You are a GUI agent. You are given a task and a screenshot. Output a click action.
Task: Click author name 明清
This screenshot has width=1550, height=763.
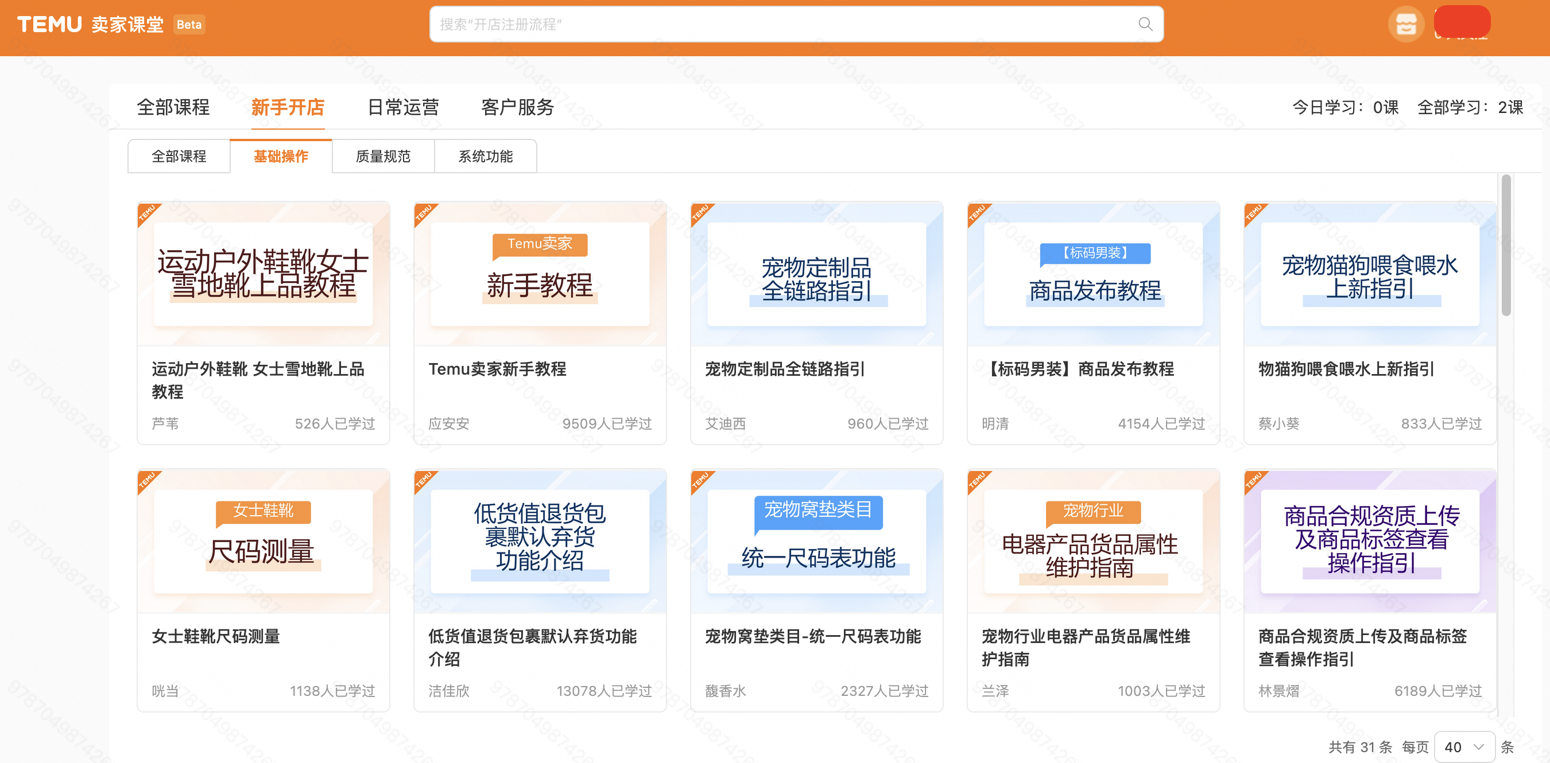(x=995, y=423)
